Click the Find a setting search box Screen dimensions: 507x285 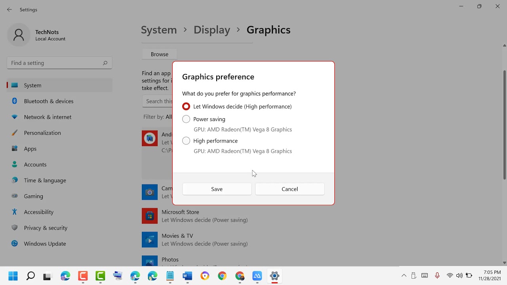59,63
